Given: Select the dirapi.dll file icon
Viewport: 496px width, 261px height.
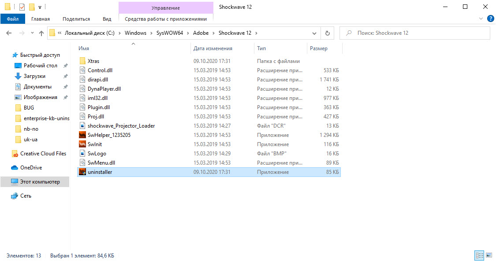Looking at the screenshot, I should (82, 80).
